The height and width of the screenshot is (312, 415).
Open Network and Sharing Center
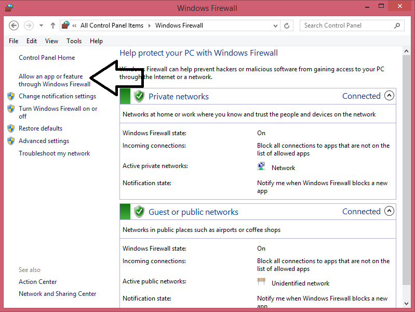pyautogui.click(x=58, y=294)
